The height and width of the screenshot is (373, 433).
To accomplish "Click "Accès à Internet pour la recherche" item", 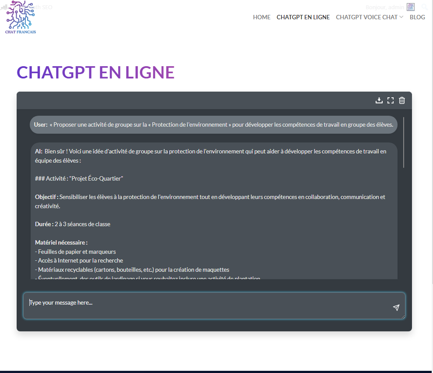I will click(x=79, y=260).
